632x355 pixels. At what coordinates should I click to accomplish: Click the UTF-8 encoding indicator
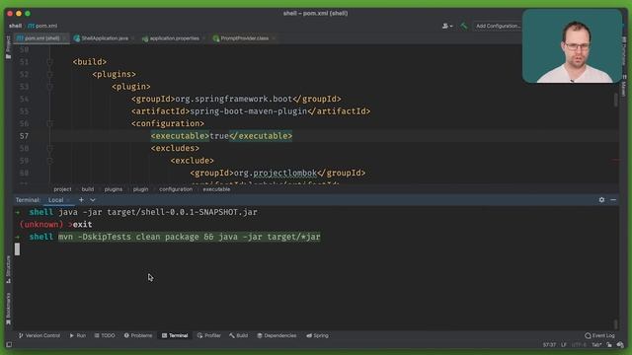click(580, 345)
